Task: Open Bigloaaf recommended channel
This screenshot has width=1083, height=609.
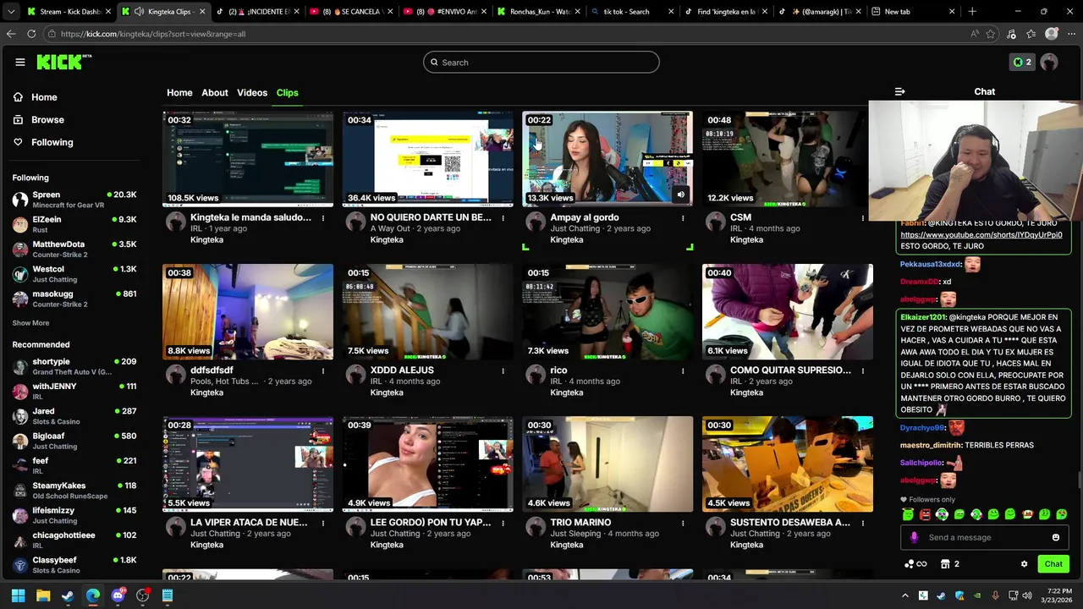Action: [74, 441]
